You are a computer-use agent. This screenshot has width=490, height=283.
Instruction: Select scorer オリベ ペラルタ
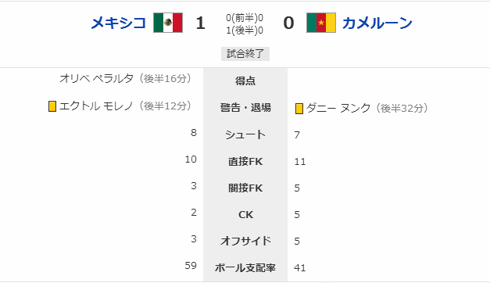click(97, 78)
